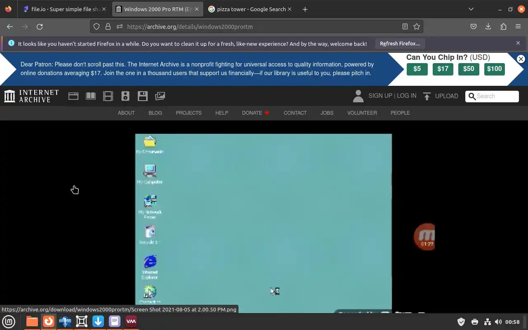Open the Internet Archive software floppy icon
Screen dimensions: 528x330
[143, 96]
